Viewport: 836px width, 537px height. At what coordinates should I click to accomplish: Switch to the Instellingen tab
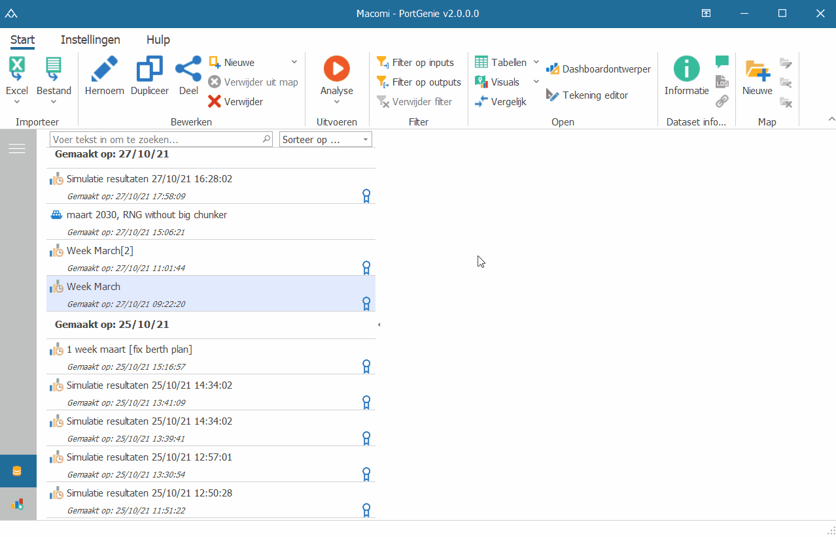pos(90,40)
